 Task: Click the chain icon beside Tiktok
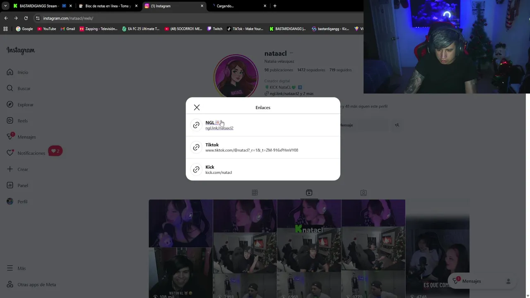click(x=196, y=147)
